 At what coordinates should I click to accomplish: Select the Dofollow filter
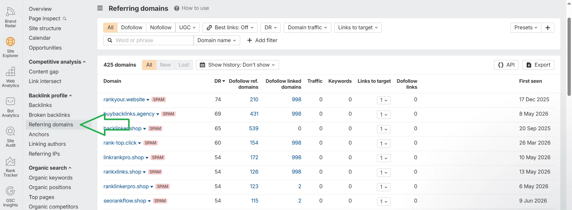132,27
